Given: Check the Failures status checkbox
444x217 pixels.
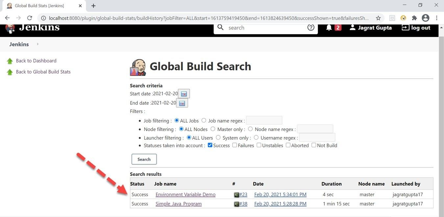Looking at the screenshot, I should click(x=235, y=145).
